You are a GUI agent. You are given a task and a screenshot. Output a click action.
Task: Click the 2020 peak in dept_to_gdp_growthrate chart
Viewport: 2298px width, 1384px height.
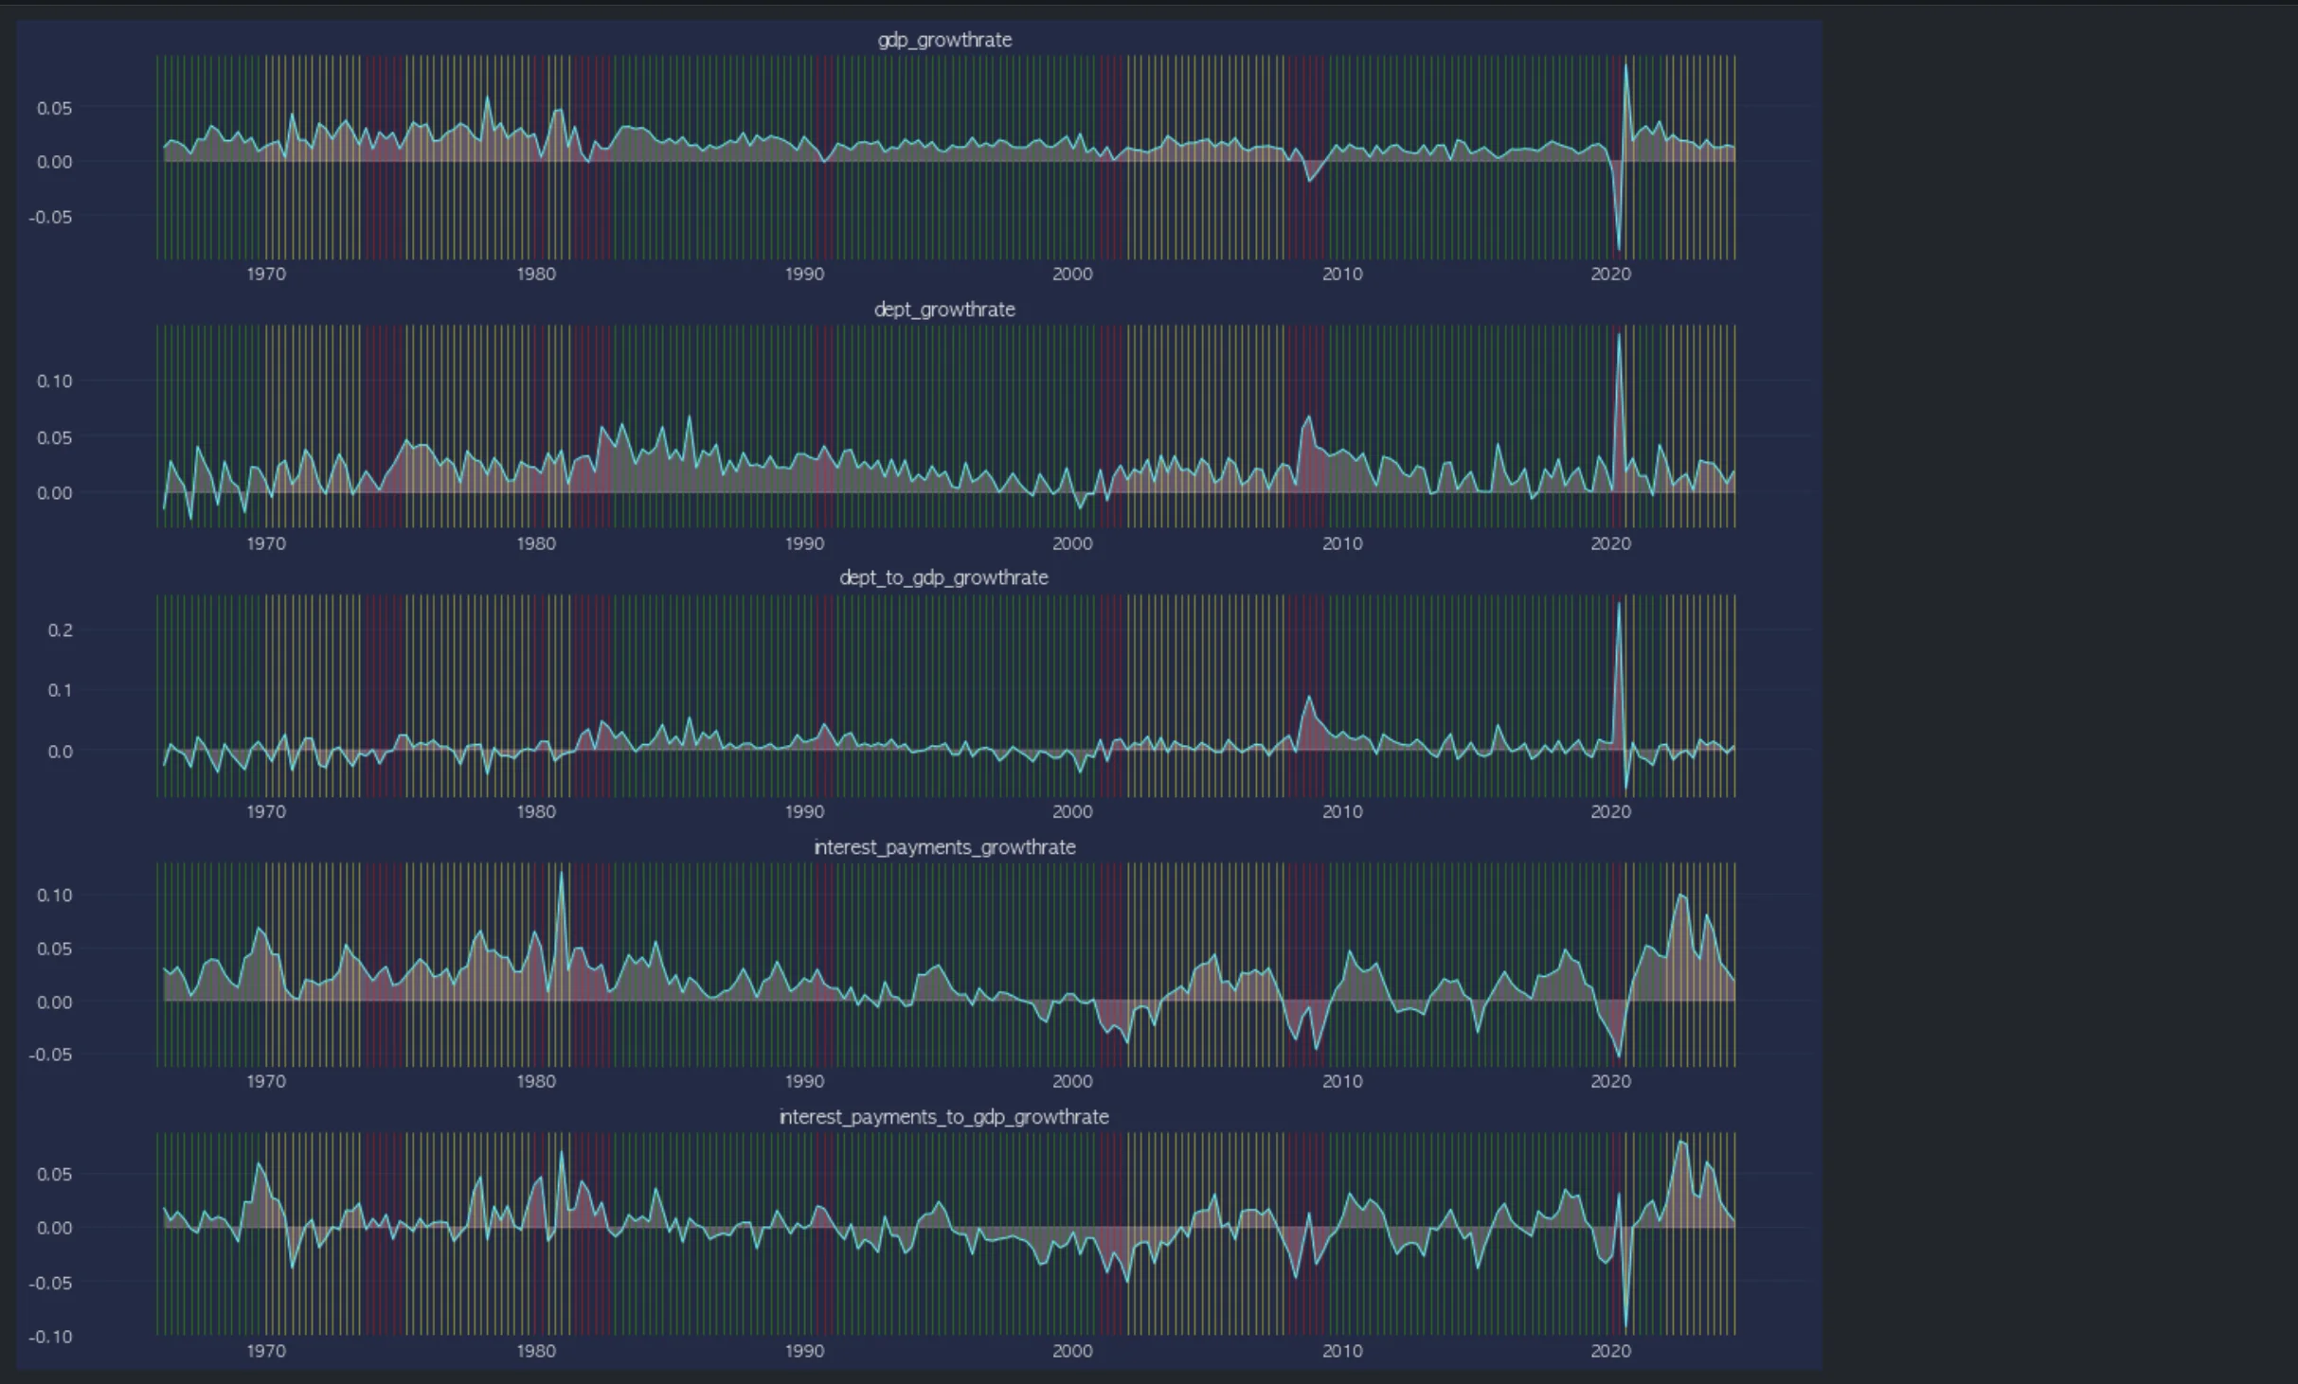(x=1619, y=604)
